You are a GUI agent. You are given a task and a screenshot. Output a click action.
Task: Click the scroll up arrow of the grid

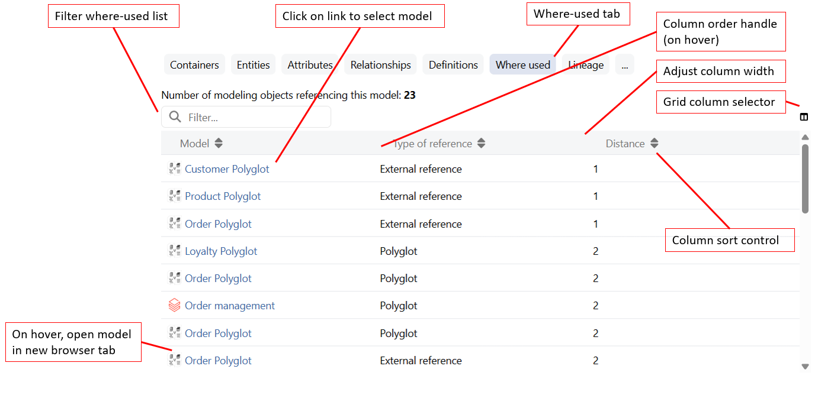click(x=805, y=138)
